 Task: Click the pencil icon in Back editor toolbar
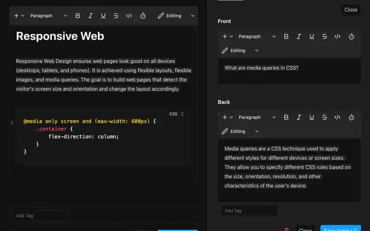coord(225,131)
